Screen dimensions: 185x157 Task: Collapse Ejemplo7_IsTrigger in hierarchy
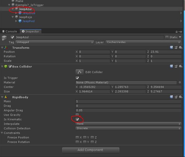pos(9,5)
